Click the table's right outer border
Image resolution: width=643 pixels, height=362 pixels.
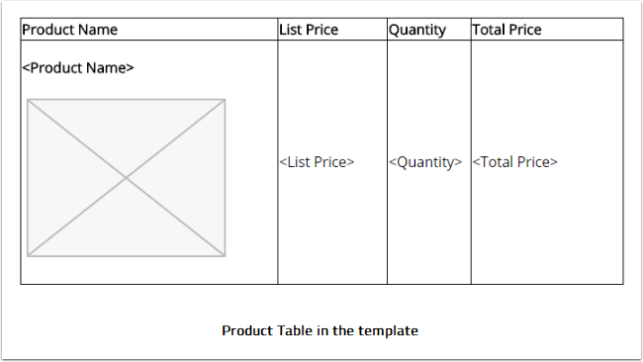pos(623,151)
